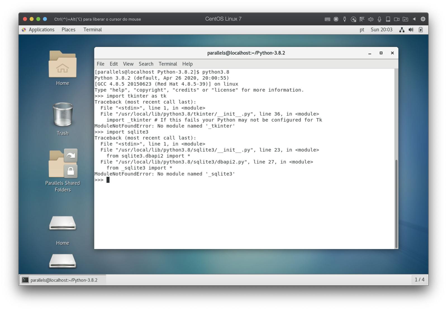Open the terminal's Edit menu

(113, 64)
